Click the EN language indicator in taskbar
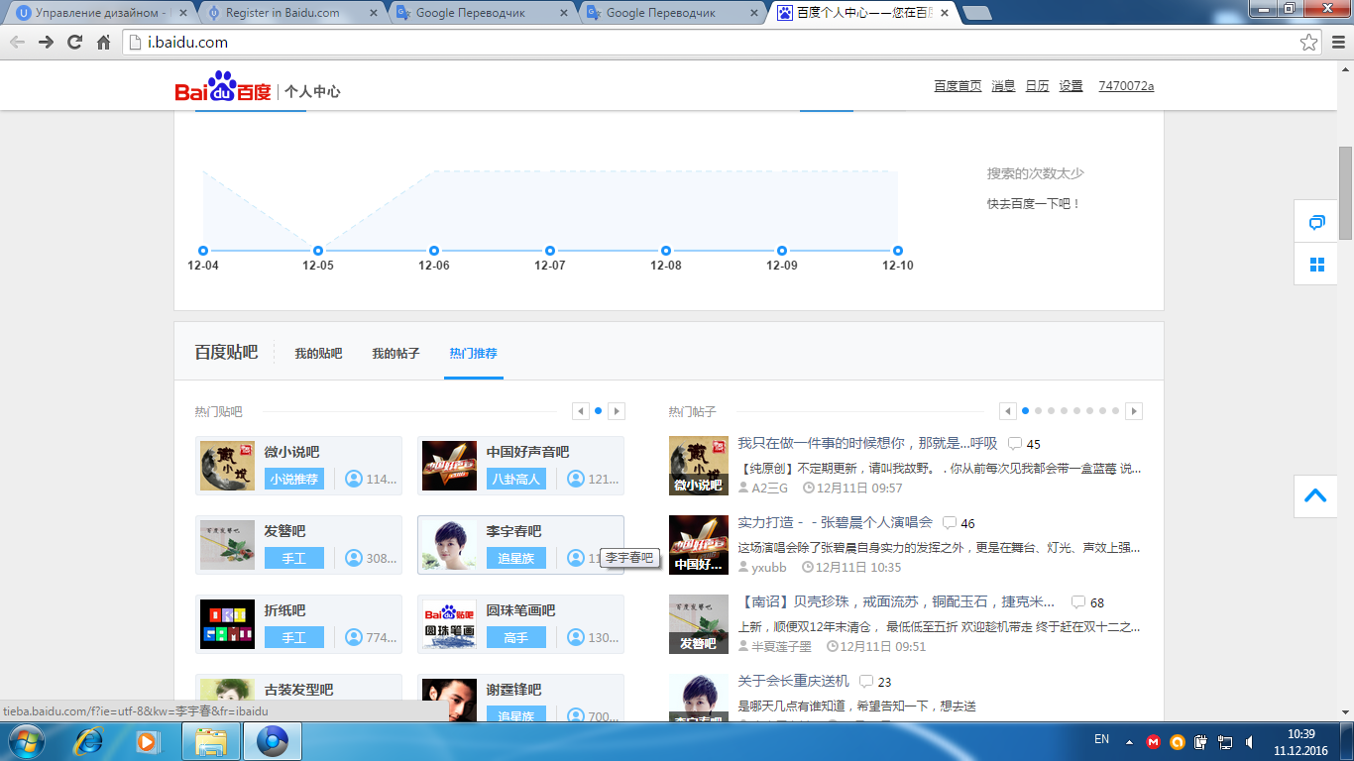Screen dimensions: 1354x761 point(1101,739)
